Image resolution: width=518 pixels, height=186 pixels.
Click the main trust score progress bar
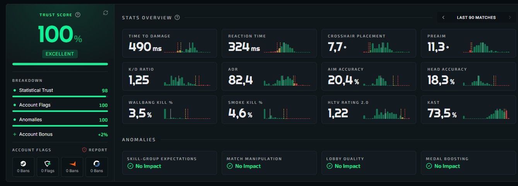pyautogui.click(x=60, y=64)
